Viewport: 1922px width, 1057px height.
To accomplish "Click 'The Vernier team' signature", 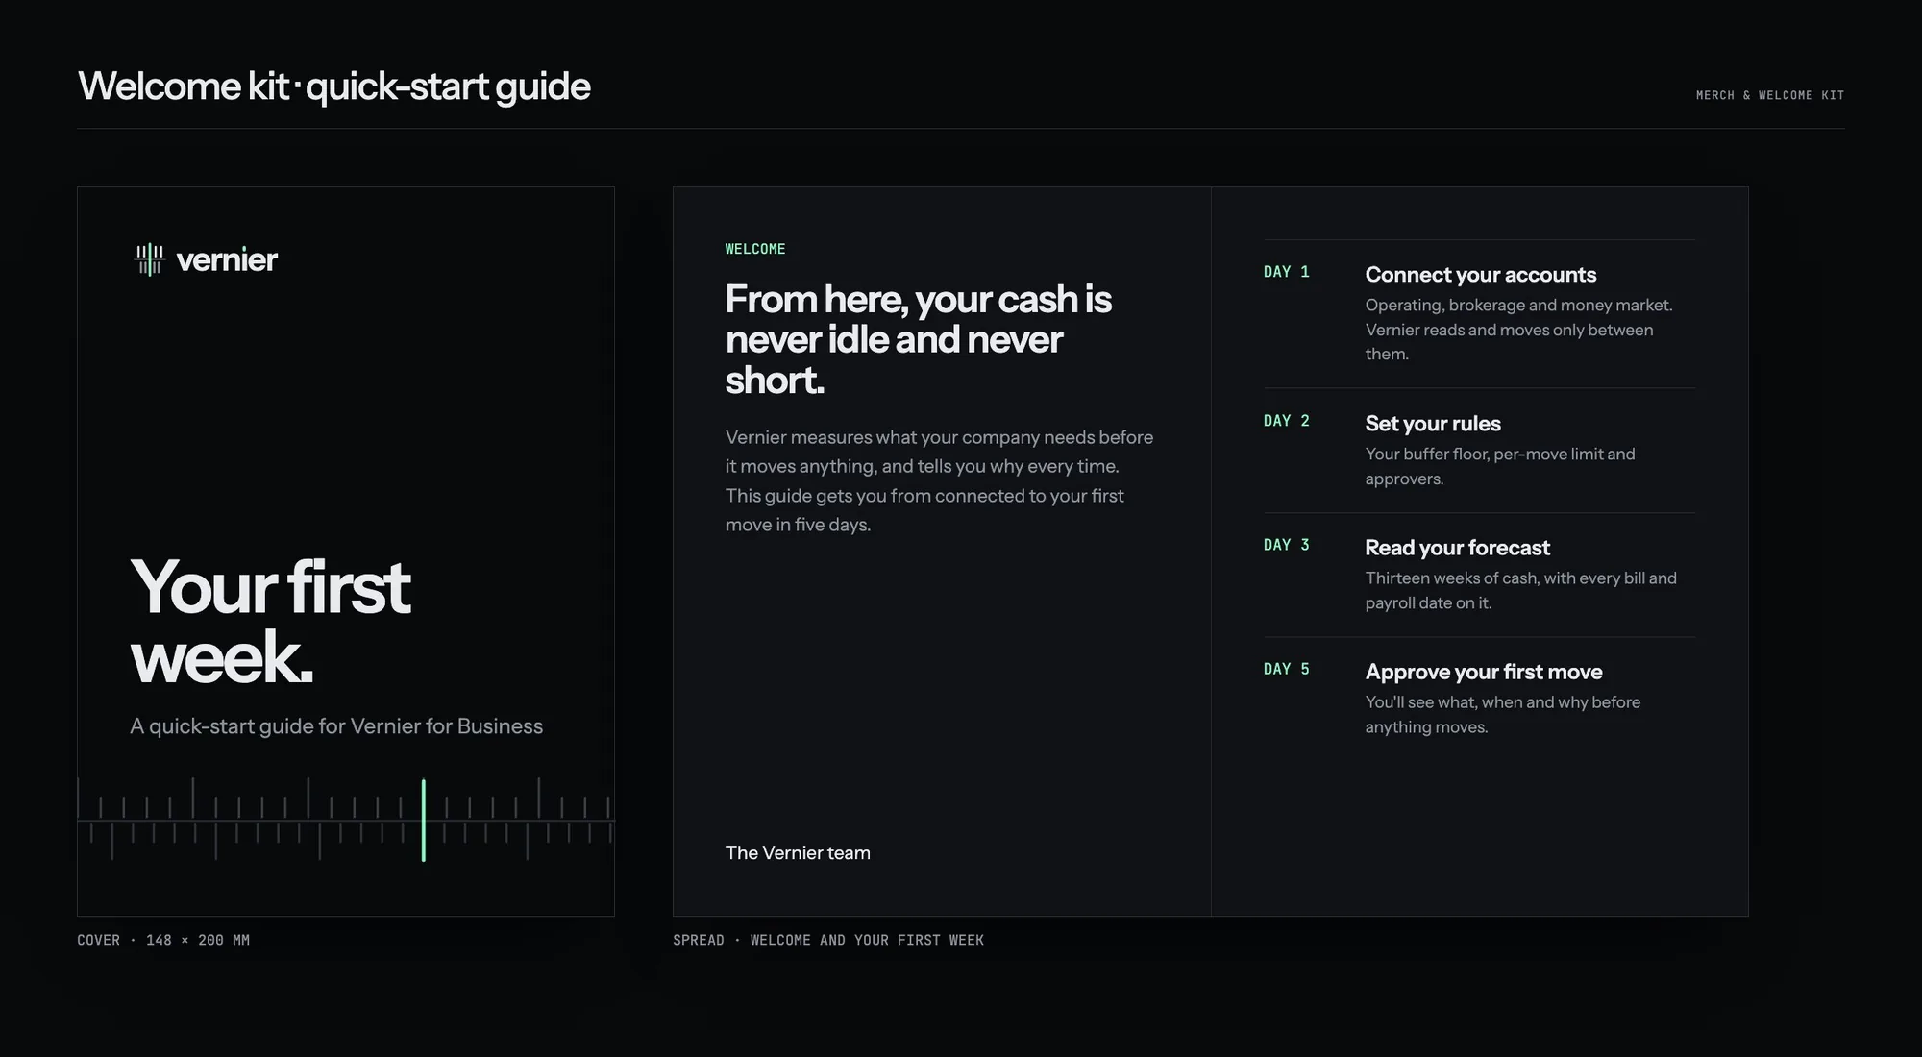I will click(798, 853).
